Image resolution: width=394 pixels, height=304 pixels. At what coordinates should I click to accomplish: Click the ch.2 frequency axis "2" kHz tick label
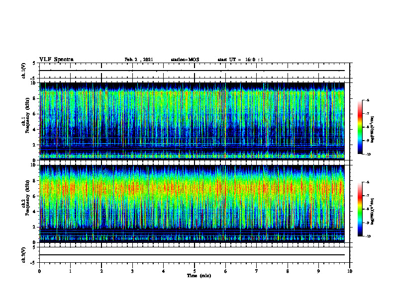[35, 227]
